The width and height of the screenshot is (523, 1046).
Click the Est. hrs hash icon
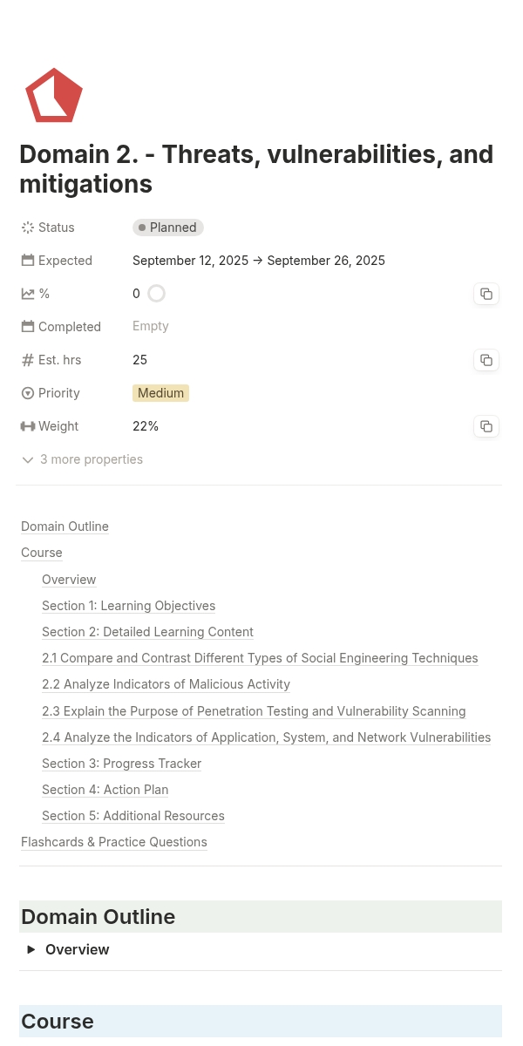(x=28, y=360)
